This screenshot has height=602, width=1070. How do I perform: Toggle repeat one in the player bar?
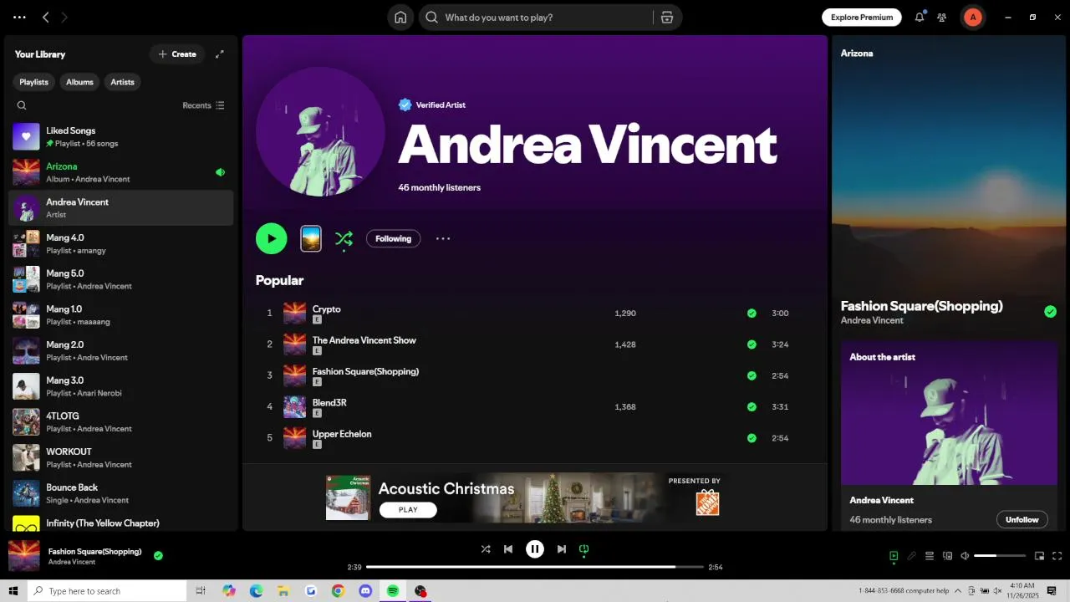584,549
